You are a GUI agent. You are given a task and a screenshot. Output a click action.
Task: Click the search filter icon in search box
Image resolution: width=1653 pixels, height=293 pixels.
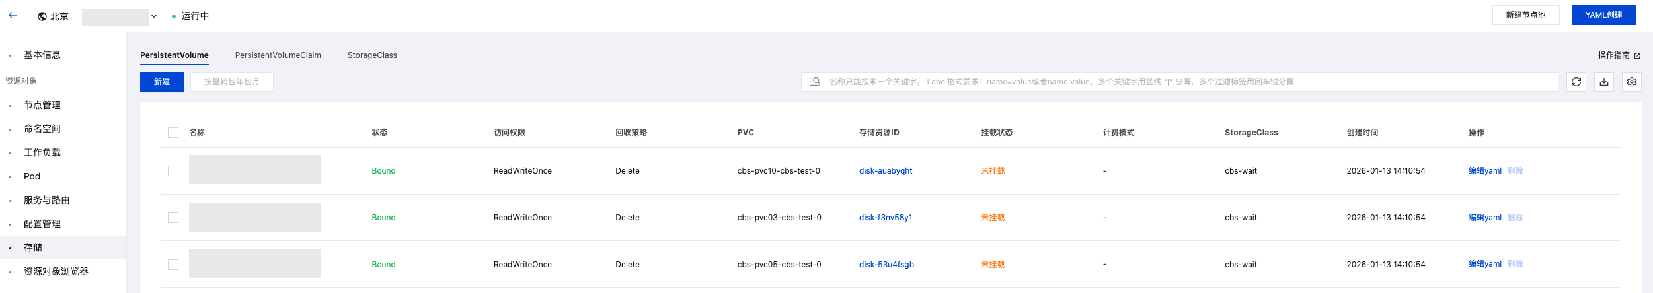tap(814, 82)
